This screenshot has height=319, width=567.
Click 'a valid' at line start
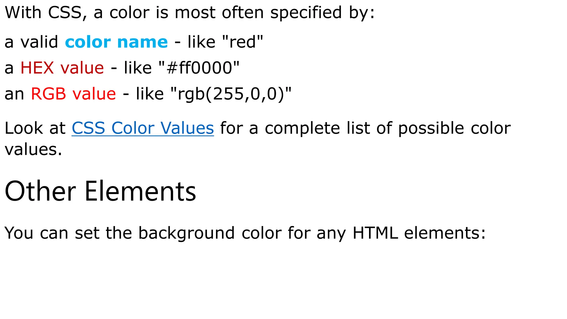click(31, 42)
